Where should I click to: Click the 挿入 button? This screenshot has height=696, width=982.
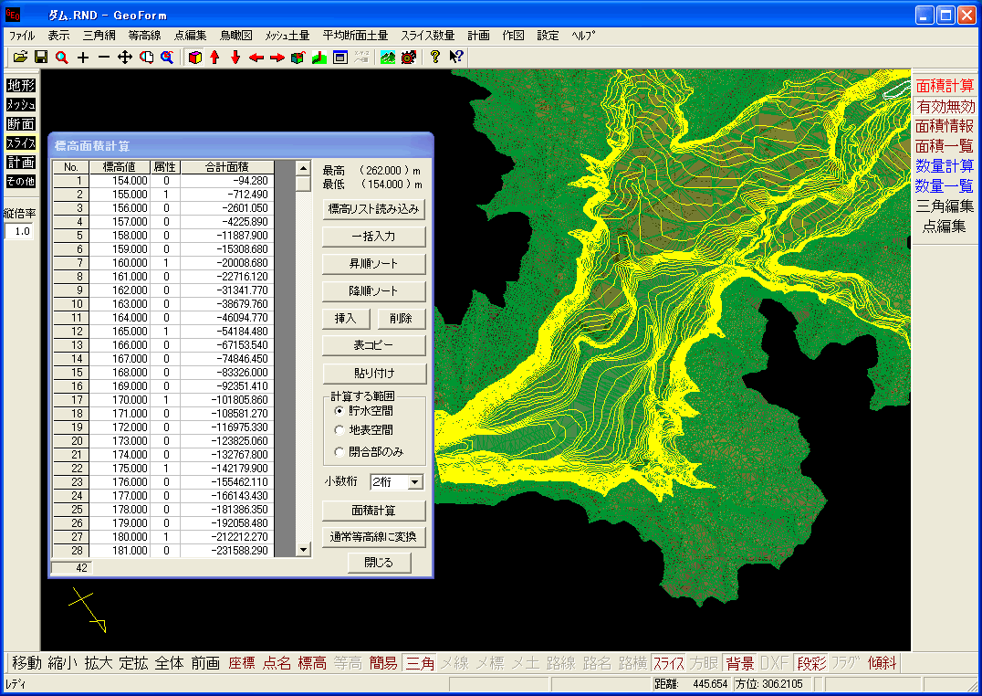coord(345,319)
